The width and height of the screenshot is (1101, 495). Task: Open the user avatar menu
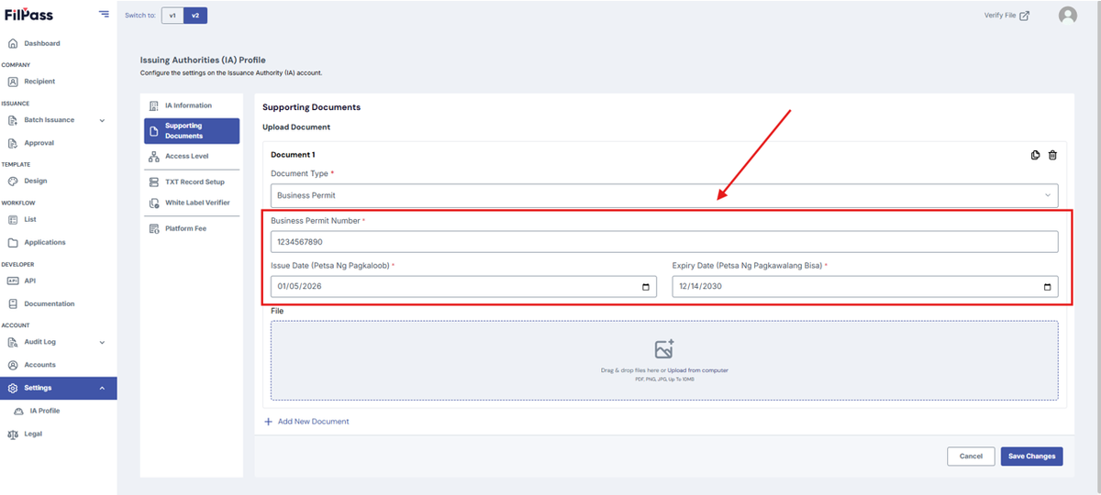(x=1067, y=16)
